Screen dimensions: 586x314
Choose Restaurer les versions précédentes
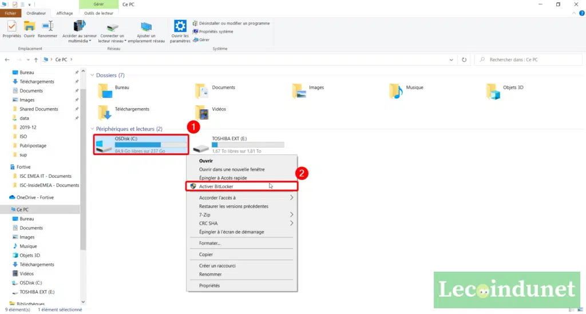242,206
